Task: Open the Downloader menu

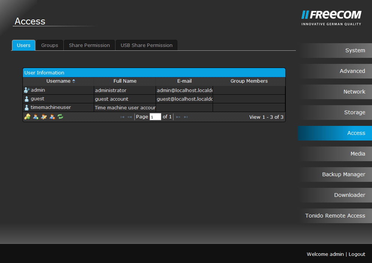Action: [x=335, y=195]
